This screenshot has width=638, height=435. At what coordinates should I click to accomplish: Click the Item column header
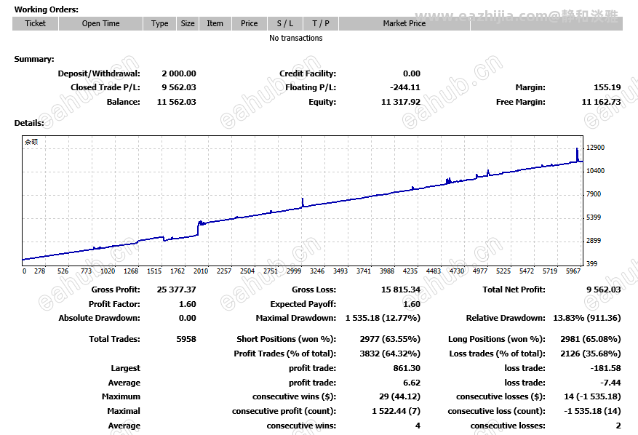pyautogui.click(x=215, y=23)
